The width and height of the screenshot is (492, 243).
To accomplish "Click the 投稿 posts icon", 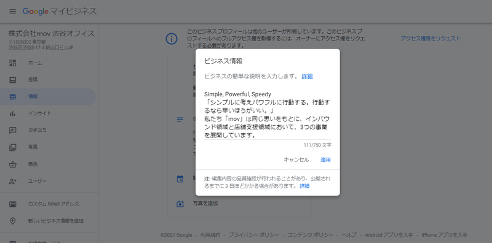I will (x=12, y=80).
